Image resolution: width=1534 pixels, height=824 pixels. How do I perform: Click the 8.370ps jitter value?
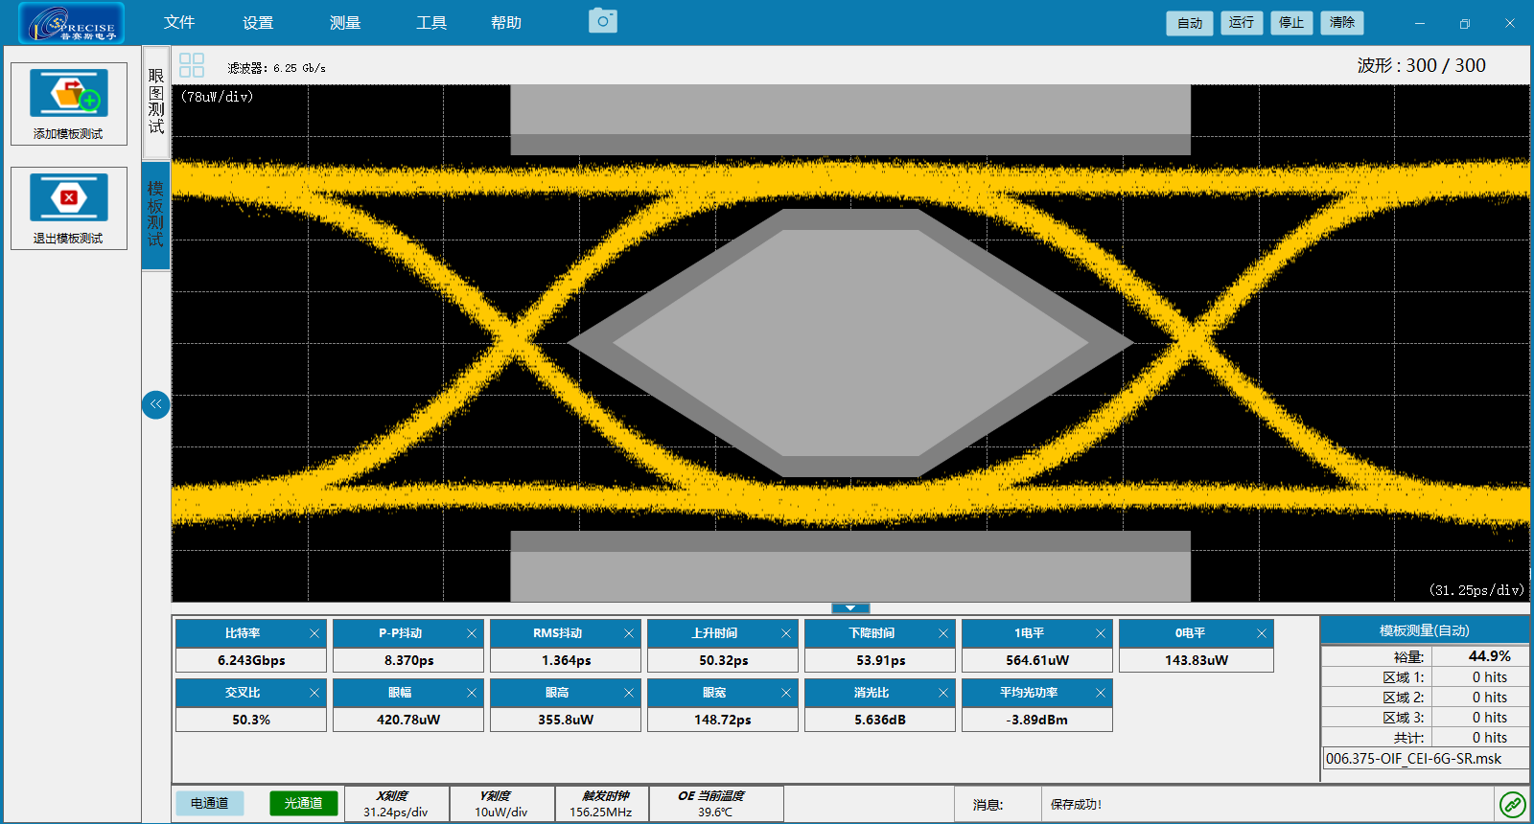click(408, 660)
